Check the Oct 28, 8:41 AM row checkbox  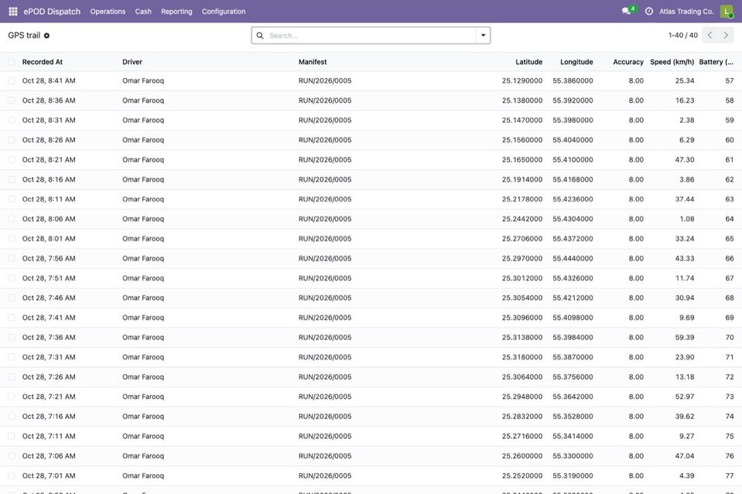(12, 81)
